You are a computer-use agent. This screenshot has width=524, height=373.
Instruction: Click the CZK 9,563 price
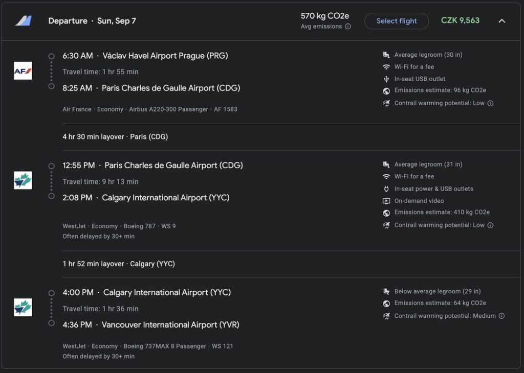pos(460,20)
